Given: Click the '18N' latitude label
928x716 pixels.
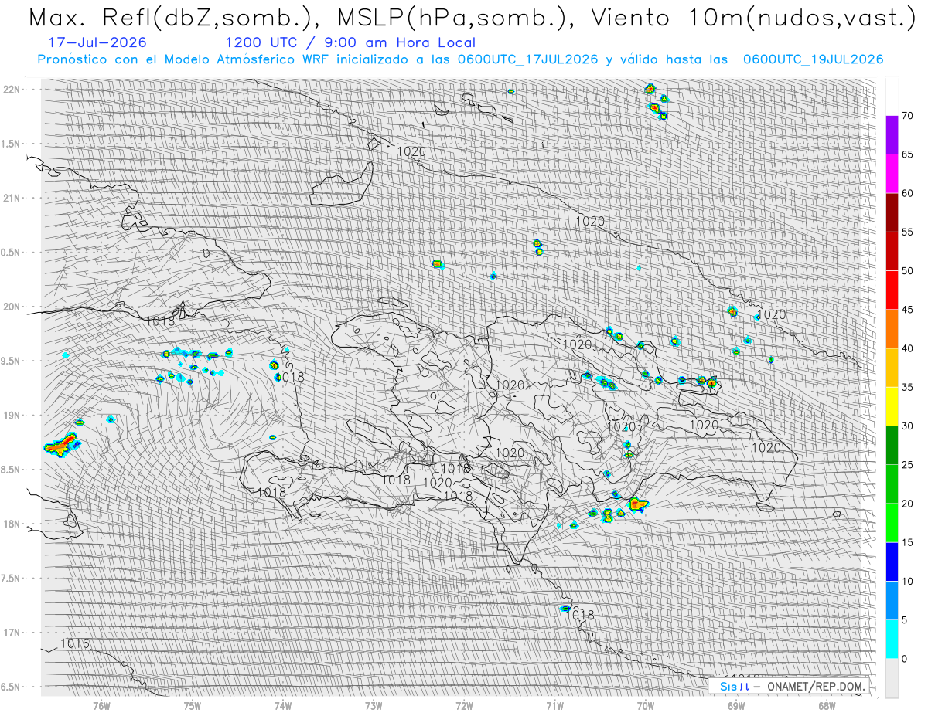Looking at the screenshot, I should [x=12, y=524].
